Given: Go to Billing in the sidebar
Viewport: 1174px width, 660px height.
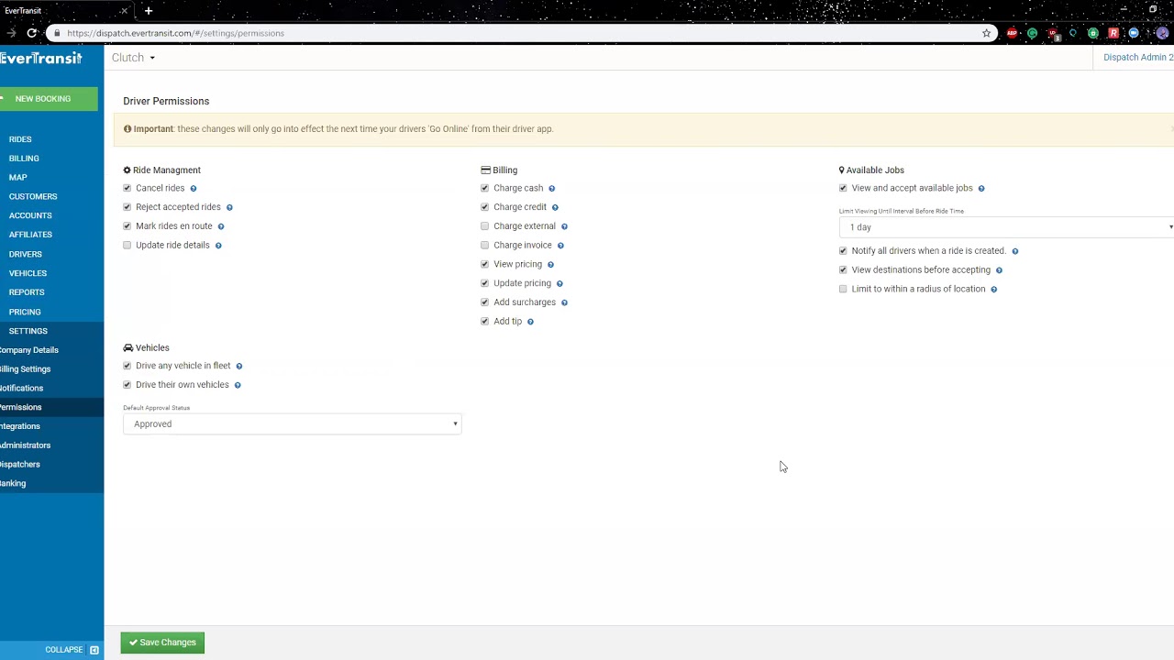Looking at the screenshot, I should 24,159.
